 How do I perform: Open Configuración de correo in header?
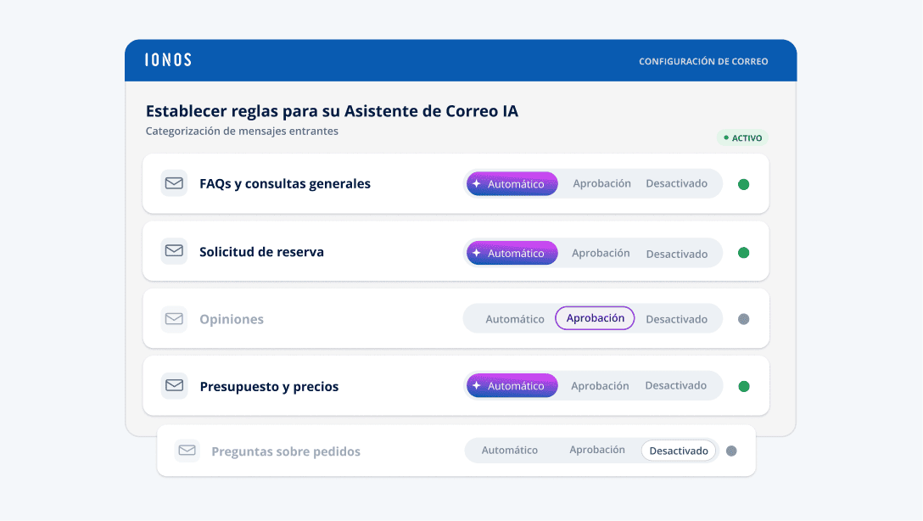point(703,61)
